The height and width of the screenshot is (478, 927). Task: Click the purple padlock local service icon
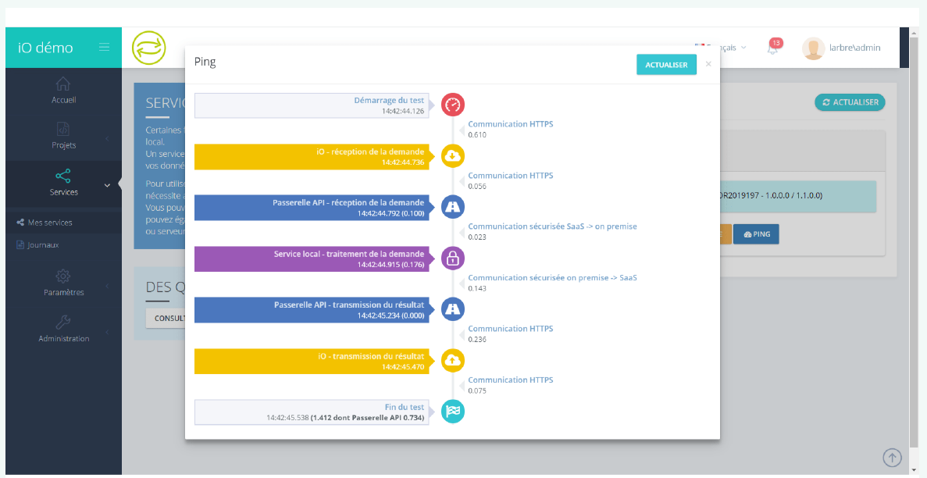click(x=453, y=259)
